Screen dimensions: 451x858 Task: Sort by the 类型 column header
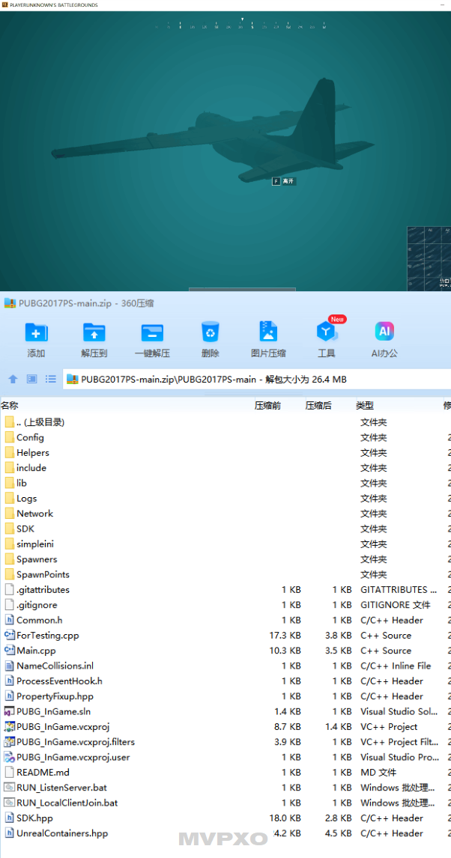point(365,406)
